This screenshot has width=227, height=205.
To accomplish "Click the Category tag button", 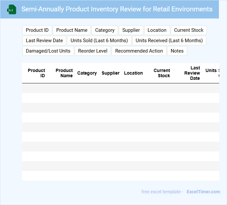I will (x=105, y=30).
